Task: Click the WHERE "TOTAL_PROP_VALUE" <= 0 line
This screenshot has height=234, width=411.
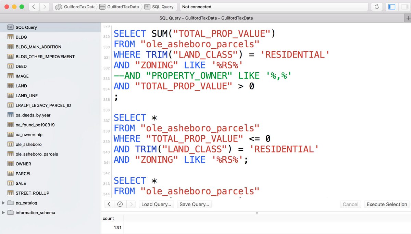Action: [x=192, y=139]
